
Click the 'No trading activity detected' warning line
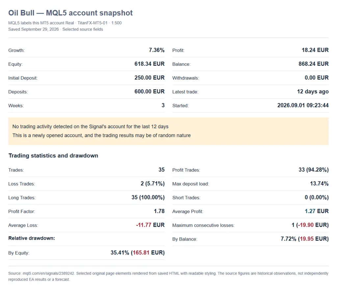point(90,127)
